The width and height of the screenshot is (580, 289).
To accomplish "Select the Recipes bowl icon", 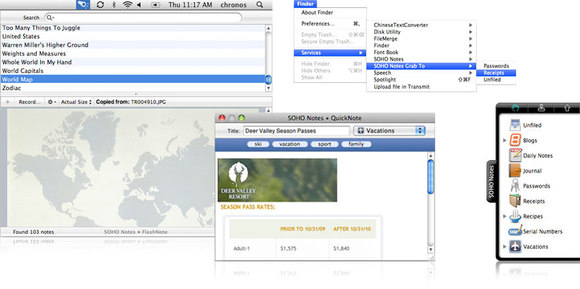I will point(515,216).
